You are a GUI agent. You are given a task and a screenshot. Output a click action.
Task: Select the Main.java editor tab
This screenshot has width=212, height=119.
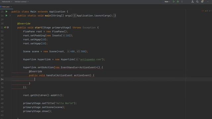6,7
